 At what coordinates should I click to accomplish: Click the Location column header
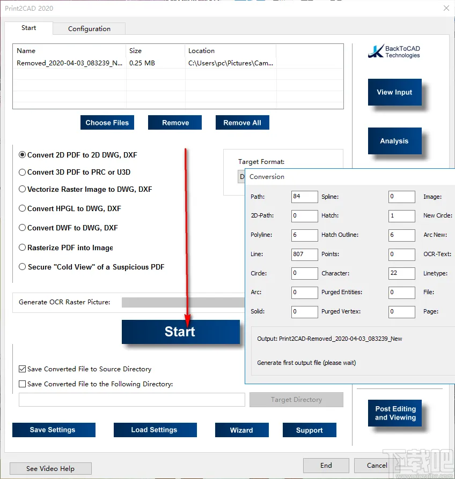pos(231,51)
